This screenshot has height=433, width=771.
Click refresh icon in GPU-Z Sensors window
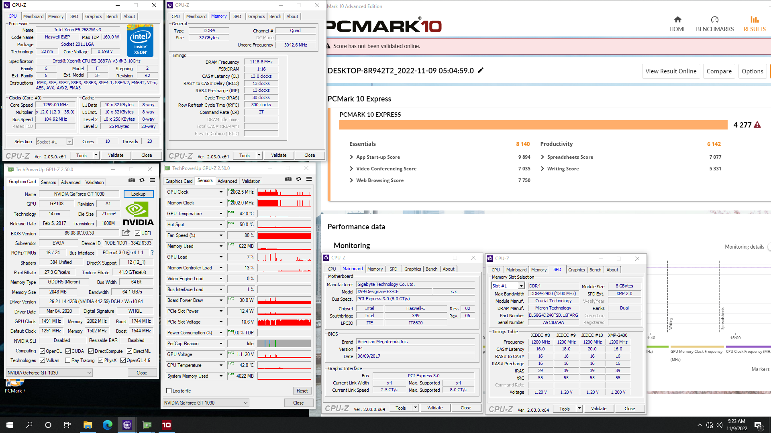coord(298,179)
